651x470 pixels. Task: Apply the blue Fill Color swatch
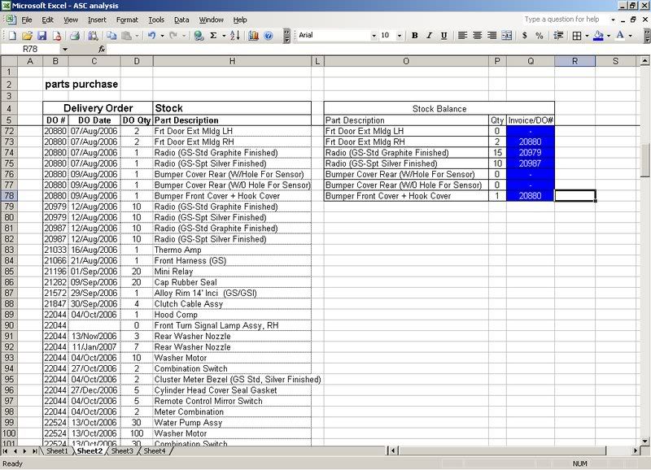pos(598,36)
